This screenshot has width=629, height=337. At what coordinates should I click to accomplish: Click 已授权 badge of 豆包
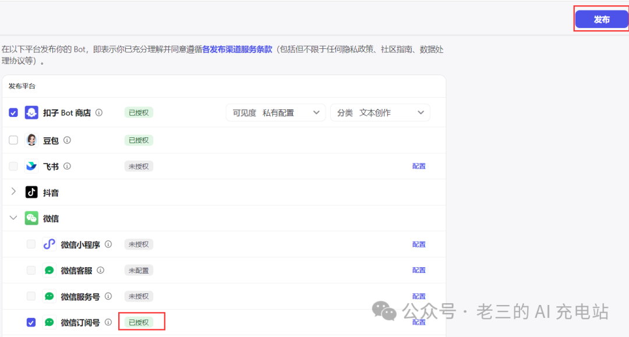pos(139,140)
